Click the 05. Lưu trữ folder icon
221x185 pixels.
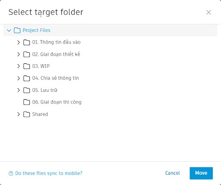point(26,90)
